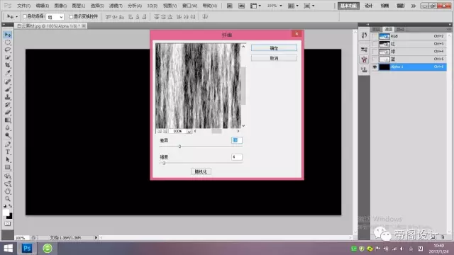Select the Dodge tool
Viewport: 454px width, 255px height.
tap(8, 135)
